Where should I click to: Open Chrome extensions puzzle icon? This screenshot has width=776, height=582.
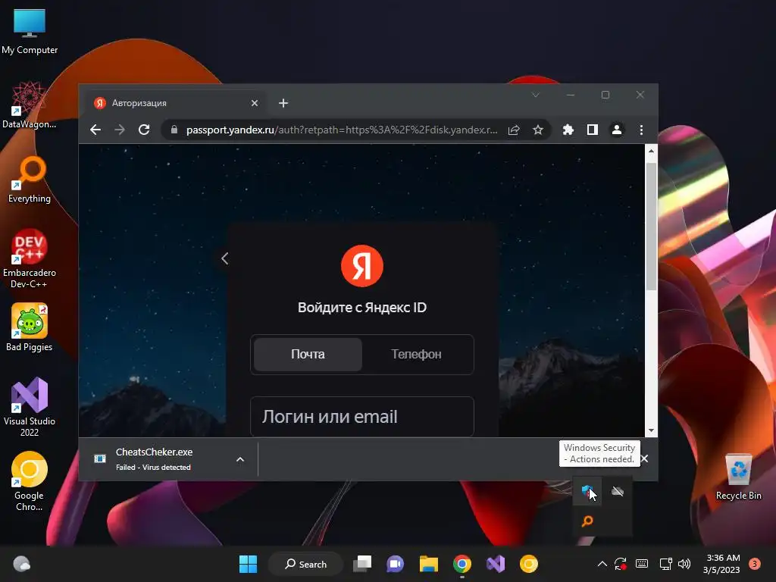click(x=568, y=130)
